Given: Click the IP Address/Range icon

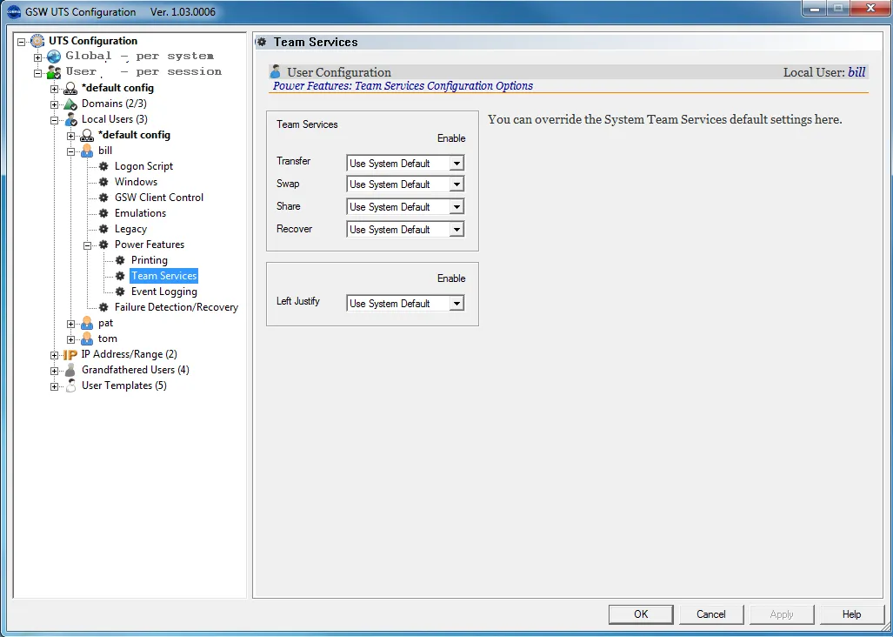Looking at the screenshot, I should [70, 355].
